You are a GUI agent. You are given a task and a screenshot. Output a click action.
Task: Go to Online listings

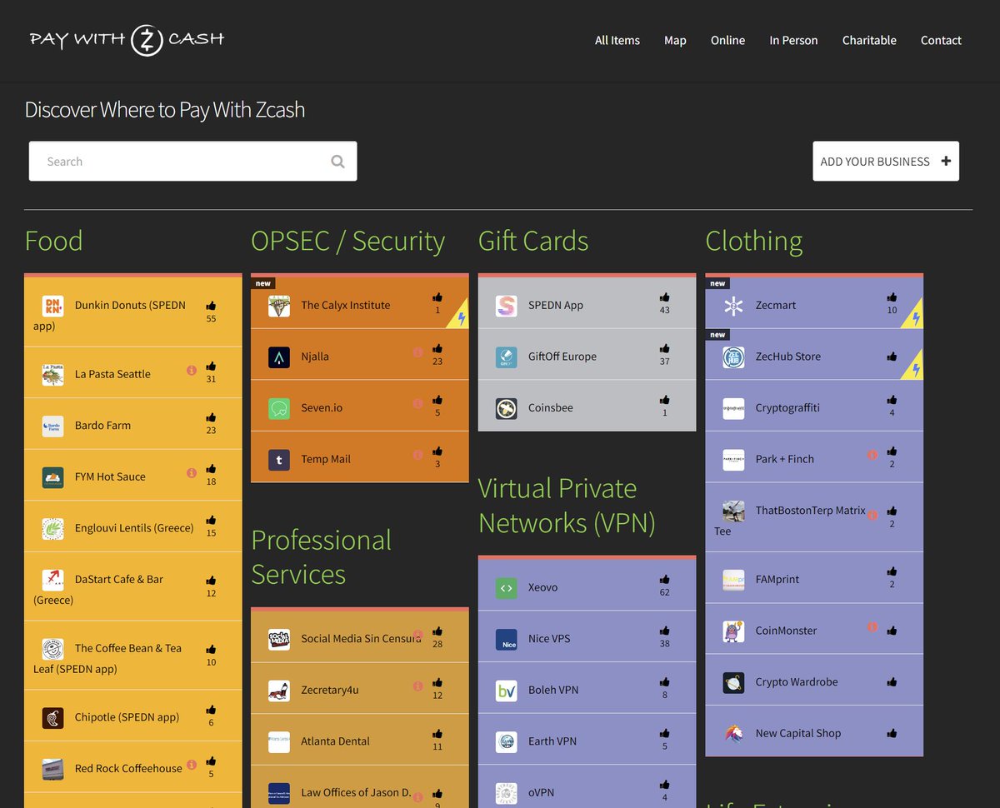[727, 40]
